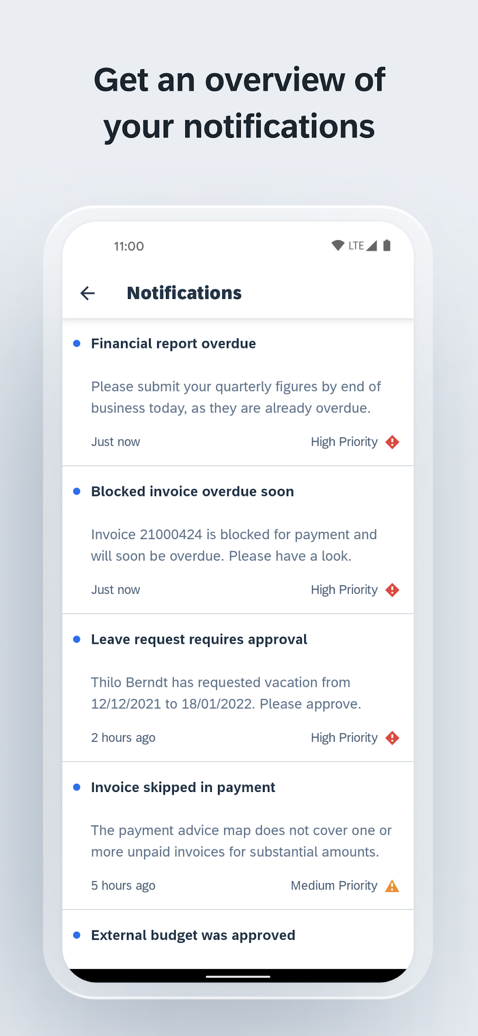Click unread dot beside Invoice skipped in payment
Screen dimensions: 478x1036
[77, 787]
